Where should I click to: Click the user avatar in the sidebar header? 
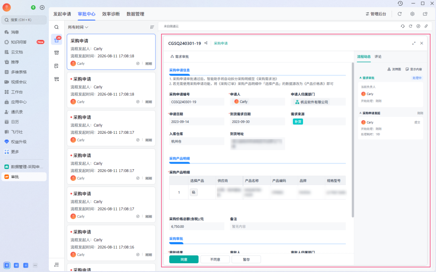tap(7, 8)
